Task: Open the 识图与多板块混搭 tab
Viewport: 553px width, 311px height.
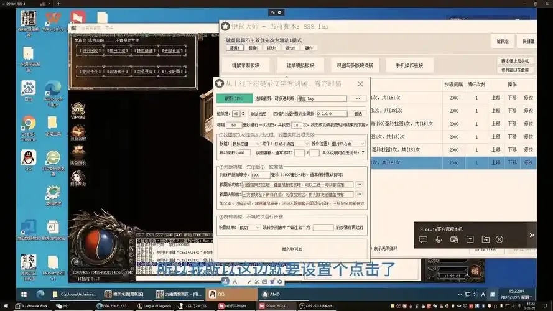Action: 355,65
